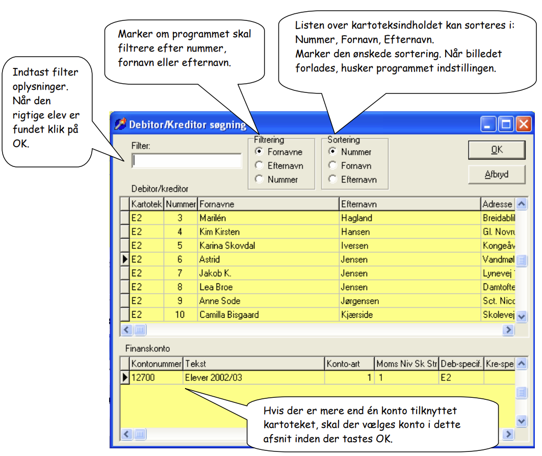542x456 pixels.
Task: Click the app icon in the title bar
Action: pyautogui.click(x=120, y=124)
